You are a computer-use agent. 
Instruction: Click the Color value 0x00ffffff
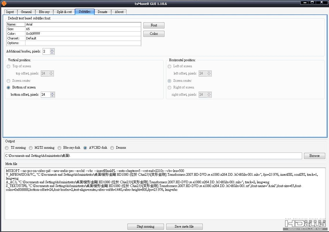[x=83, y=34]
